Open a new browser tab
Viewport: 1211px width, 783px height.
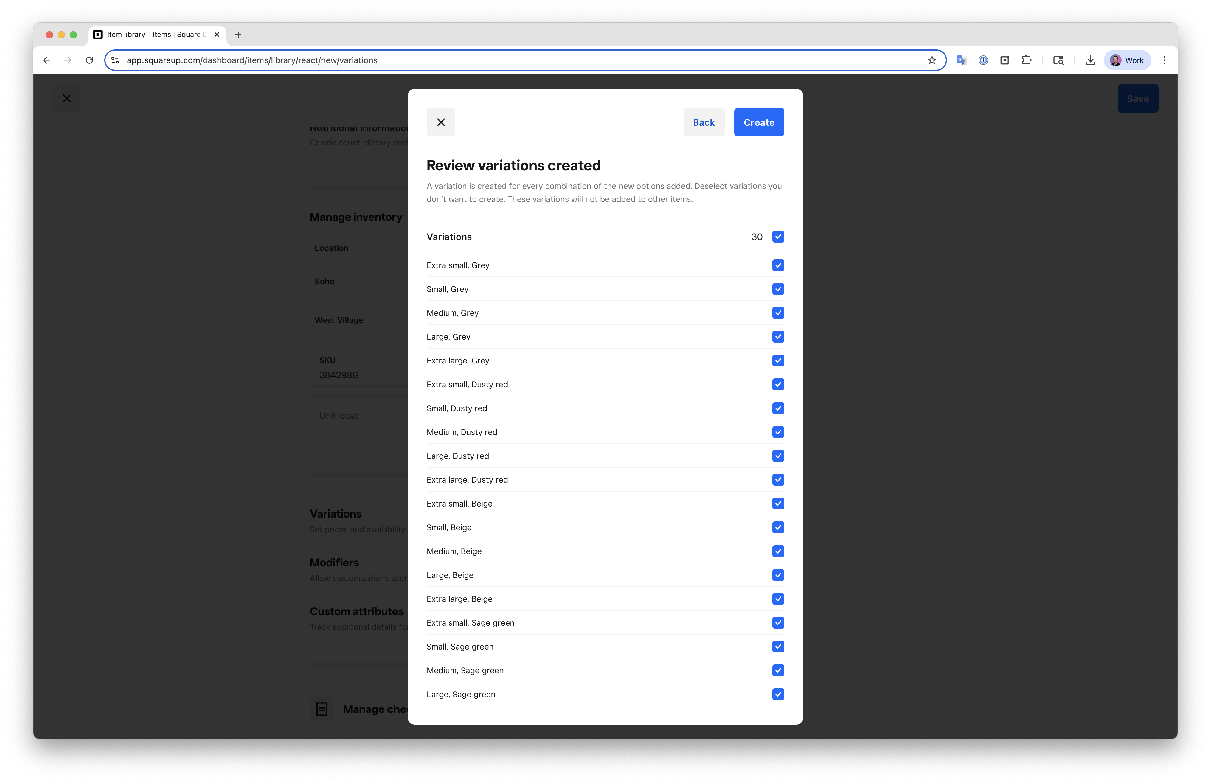pos(238,35)
